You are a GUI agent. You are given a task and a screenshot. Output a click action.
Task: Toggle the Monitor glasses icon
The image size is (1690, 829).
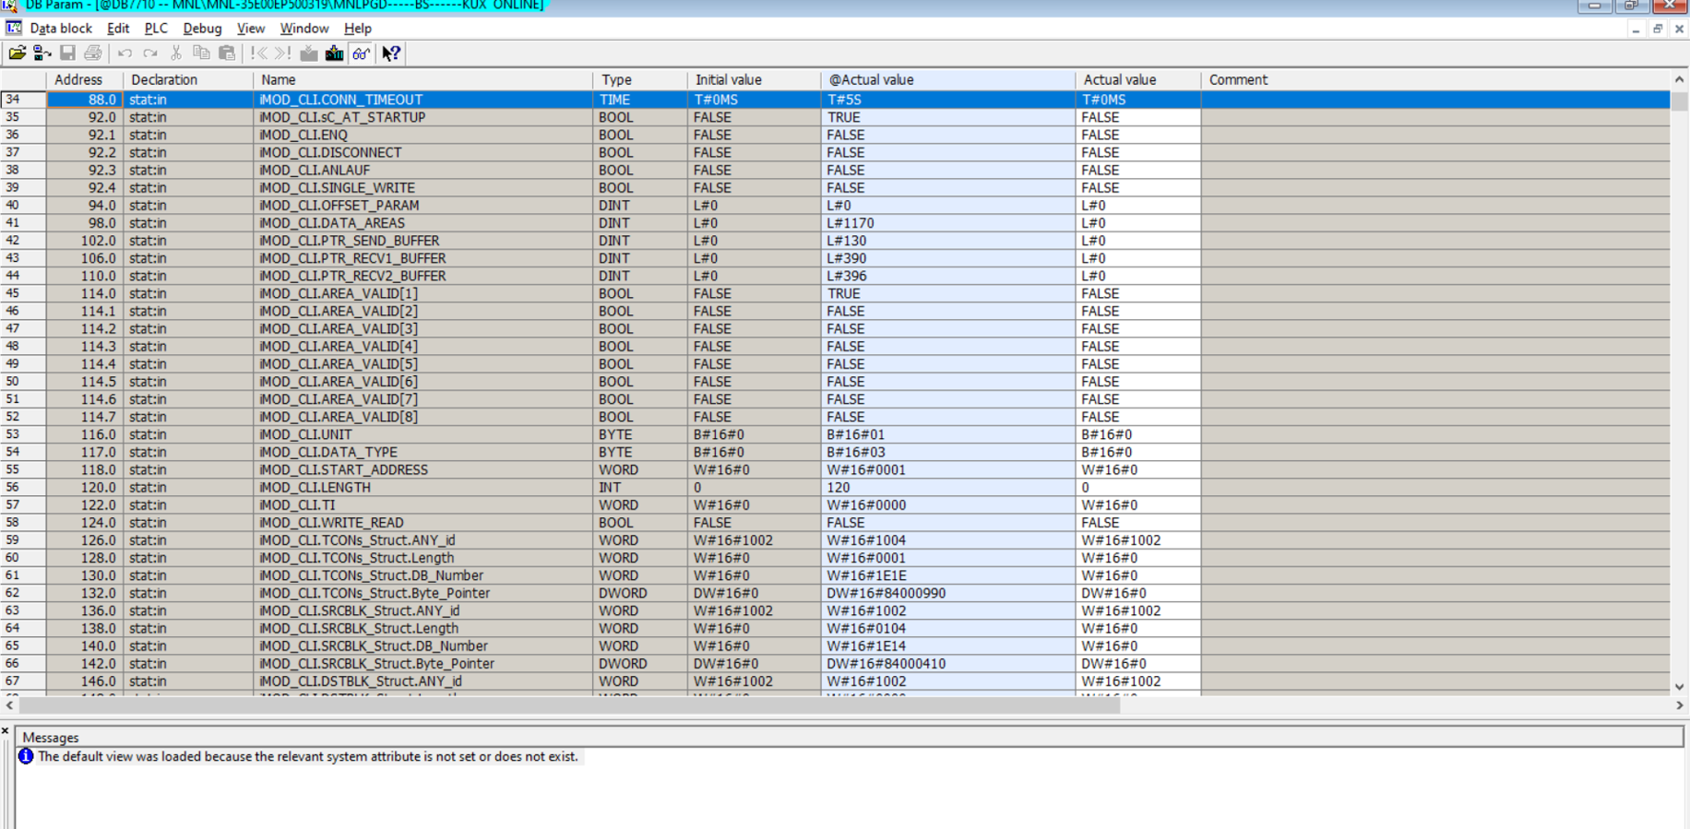click(x=361, y=53)
